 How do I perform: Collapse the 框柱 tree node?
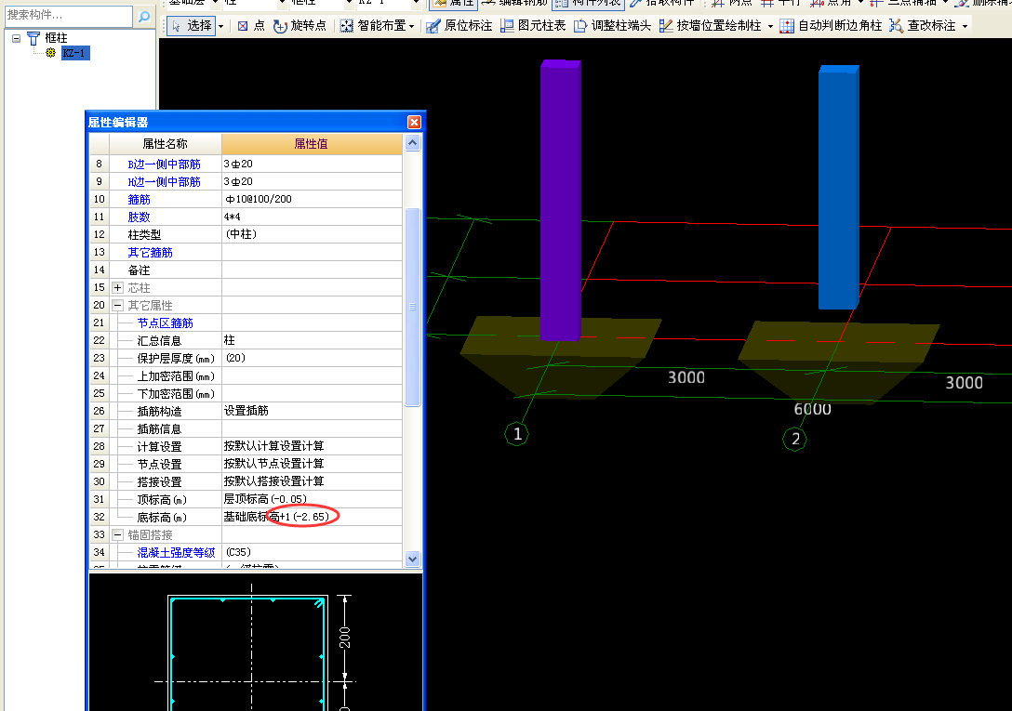(16, 39)
